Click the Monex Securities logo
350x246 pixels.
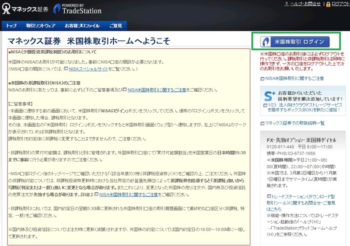[x=25, y=9]
